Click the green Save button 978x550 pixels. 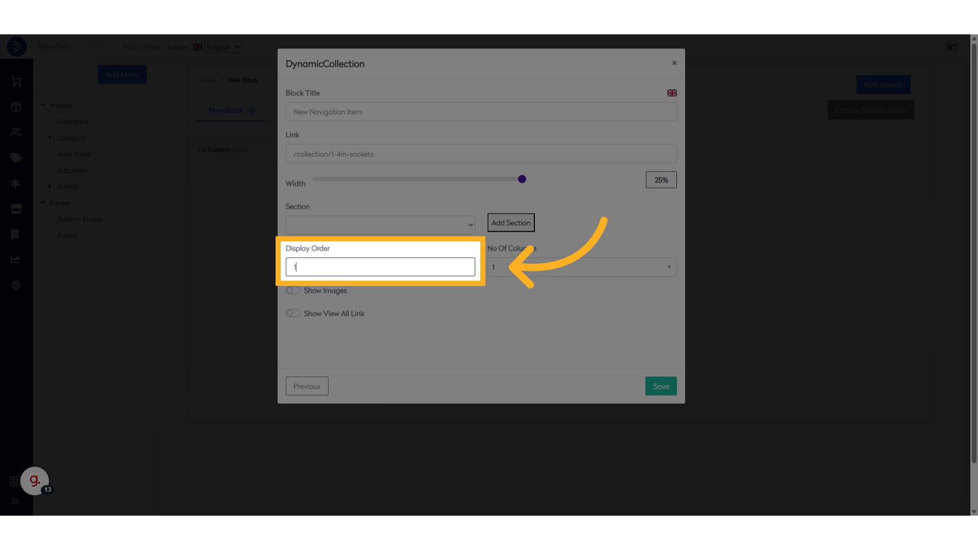pyautogui.click(x=661, y=386)
